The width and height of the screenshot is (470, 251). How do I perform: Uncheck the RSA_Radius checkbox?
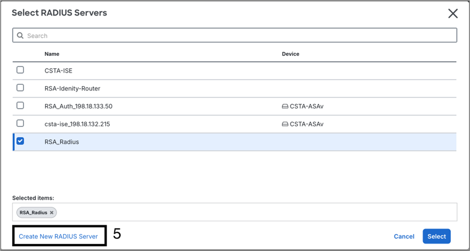pyautogui.click(x=20, y=141)
